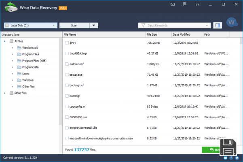Sort by the File Size column header

click(158, 34)
